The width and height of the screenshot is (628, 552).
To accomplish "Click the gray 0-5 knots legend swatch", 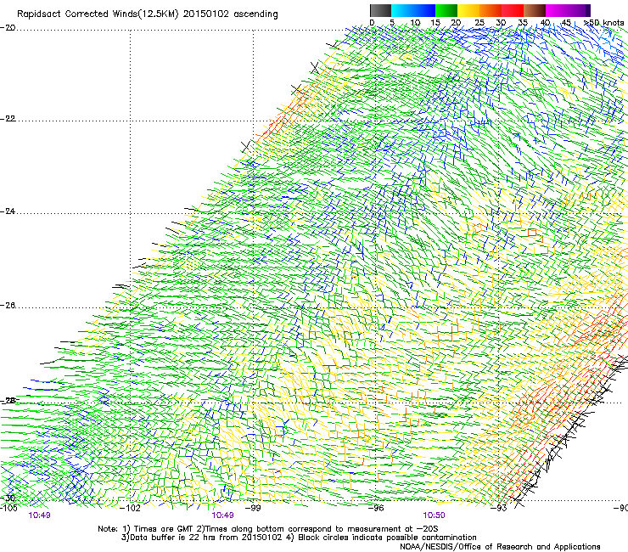I will tap(380, 10).
